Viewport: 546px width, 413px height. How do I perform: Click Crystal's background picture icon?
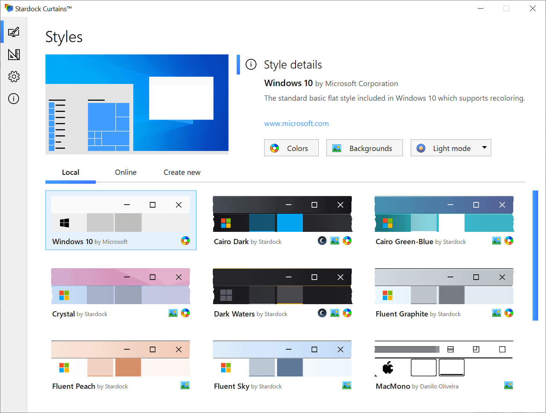pos(173,313)
